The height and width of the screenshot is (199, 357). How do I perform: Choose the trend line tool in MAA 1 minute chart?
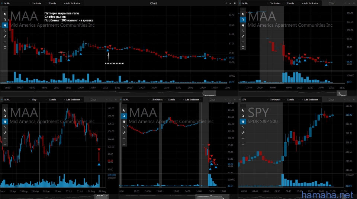[x=5, y=31]
